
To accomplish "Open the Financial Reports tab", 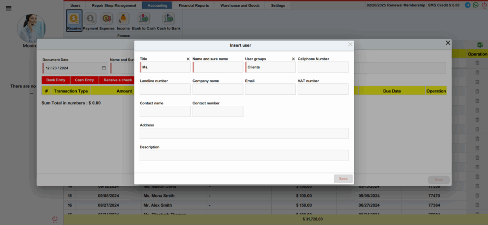I will (193, 5).
